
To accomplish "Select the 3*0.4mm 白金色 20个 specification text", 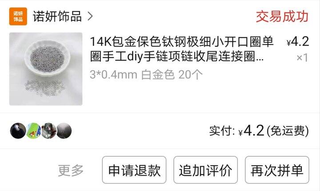I will pyautogui.click(x=146, y=75).
